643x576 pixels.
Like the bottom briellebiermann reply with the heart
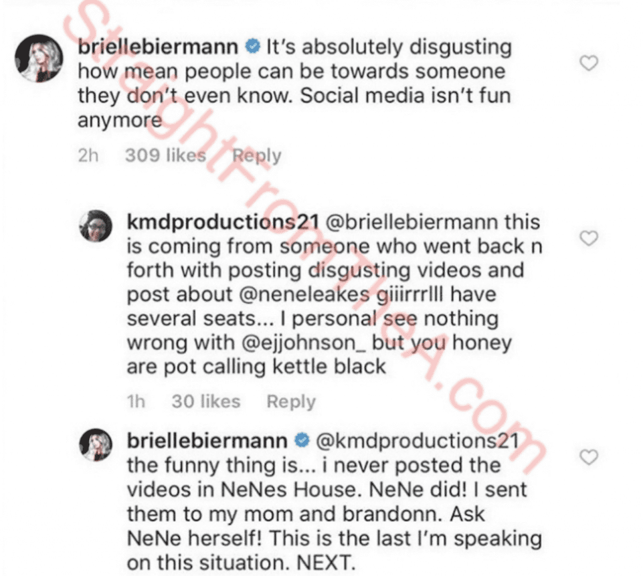[x=588, y=457]
